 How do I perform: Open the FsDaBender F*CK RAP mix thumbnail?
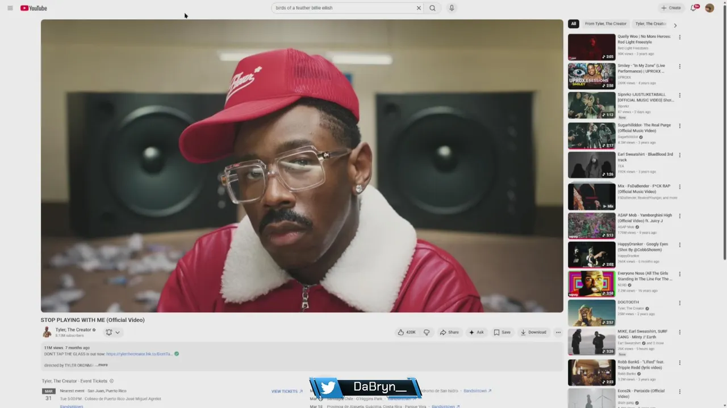(x=591, y=196)
